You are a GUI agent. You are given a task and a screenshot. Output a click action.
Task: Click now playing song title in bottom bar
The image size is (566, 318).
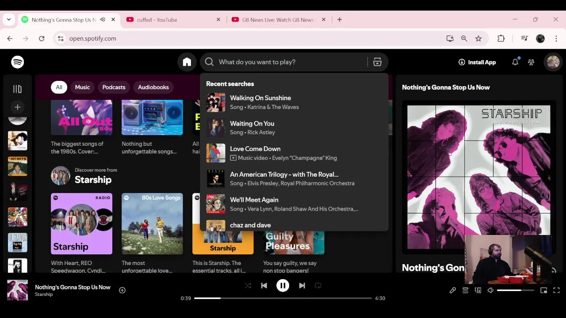click(x=73, y=287)
